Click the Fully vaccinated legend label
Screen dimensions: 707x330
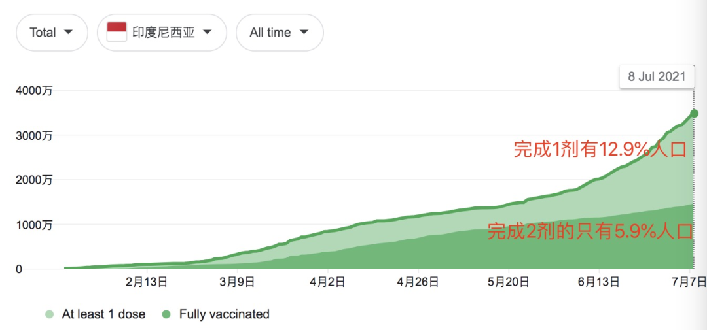pos(224,314)
